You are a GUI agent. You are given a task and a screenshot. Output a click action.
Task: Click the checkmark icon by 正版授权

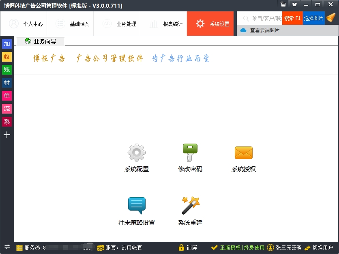215,248
